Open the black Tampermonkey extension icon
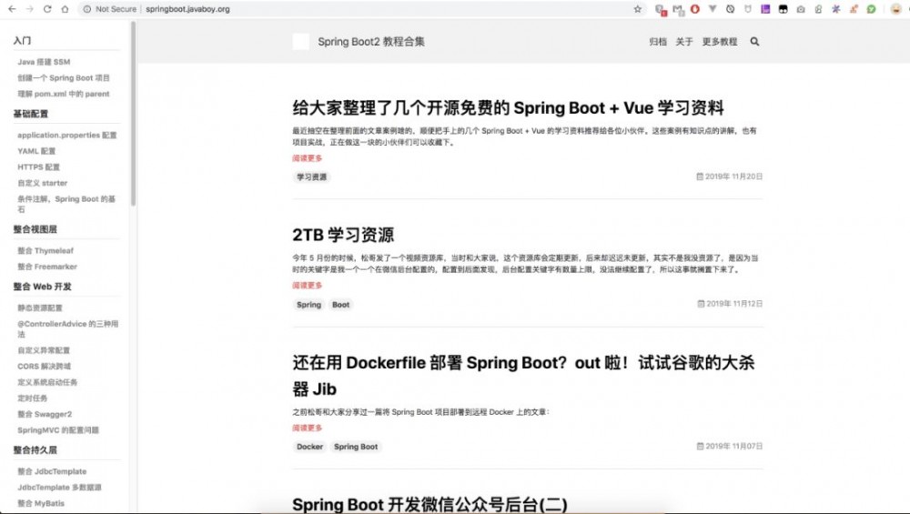910x514 pixels. pyautogui.click(x=783, y=9)
